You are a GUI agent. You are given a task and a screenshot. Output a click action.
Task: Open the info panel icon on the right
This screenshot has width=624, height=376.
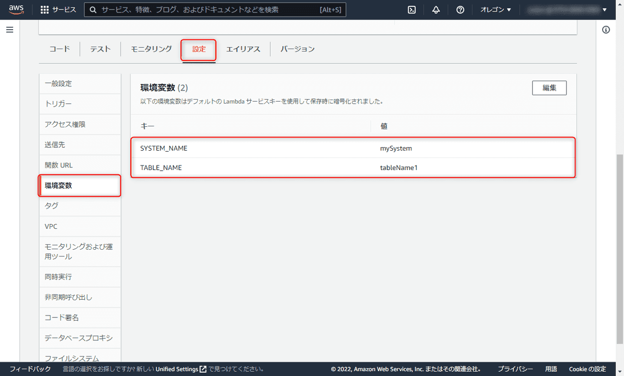pyautogui.click(x=605, y=29)
